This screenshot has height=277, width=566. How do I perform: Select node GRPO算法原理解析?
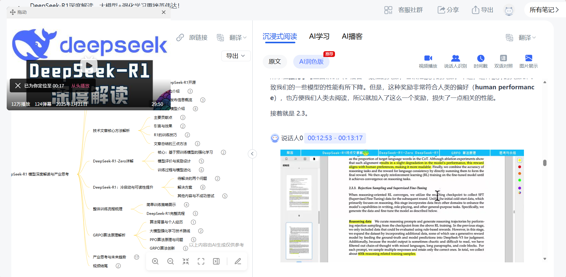pyautogui.click(x=109, y=235)
